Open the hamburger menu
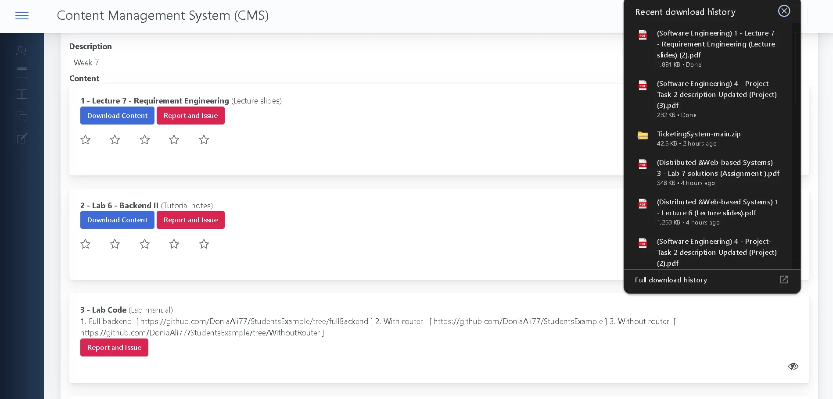The image size is (833, 399). point(22,16)
